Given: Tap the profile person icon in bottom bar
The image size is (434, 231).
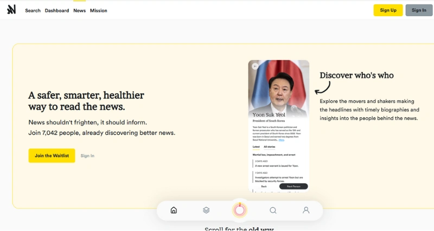Looking at the screenshot, I should 306,210.
